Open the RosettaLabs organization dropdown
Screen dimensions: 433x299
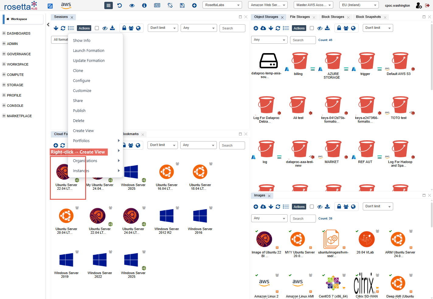point(222,5)
